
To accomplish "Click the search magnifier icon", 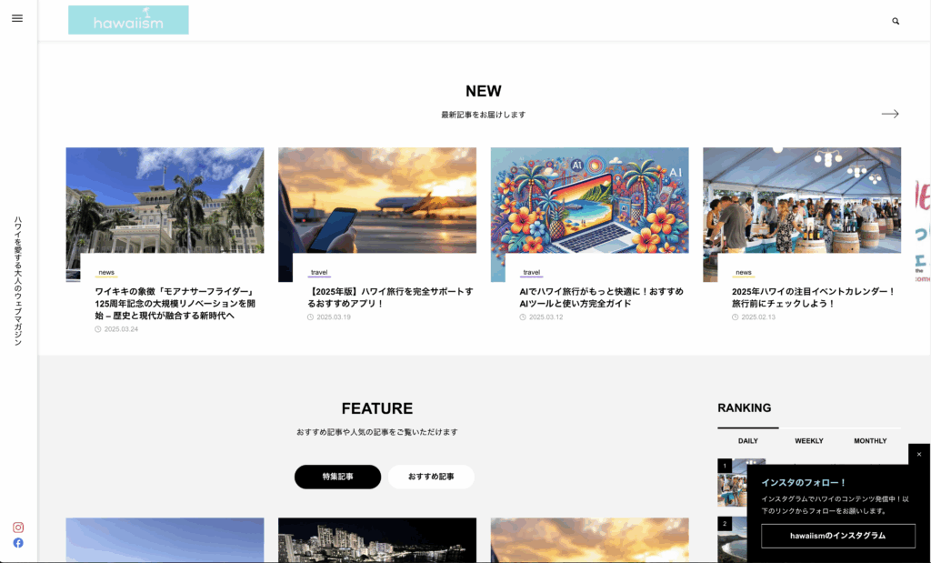I will coord(896,21).
